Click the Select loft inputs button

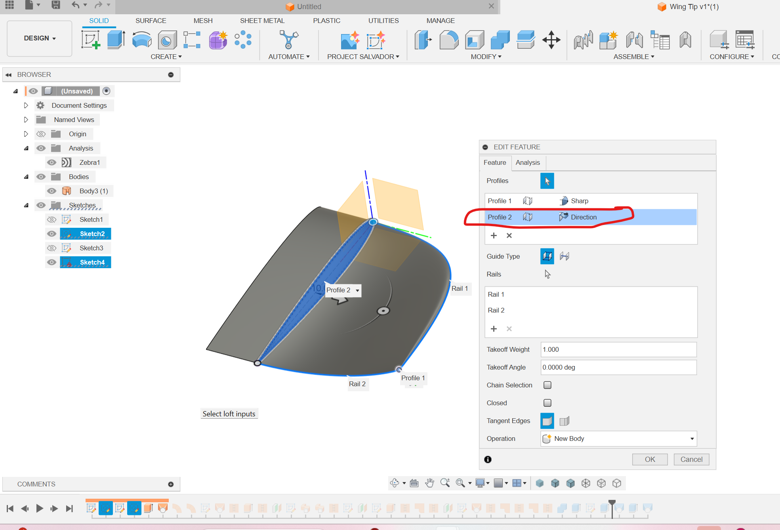pos(229,413)
